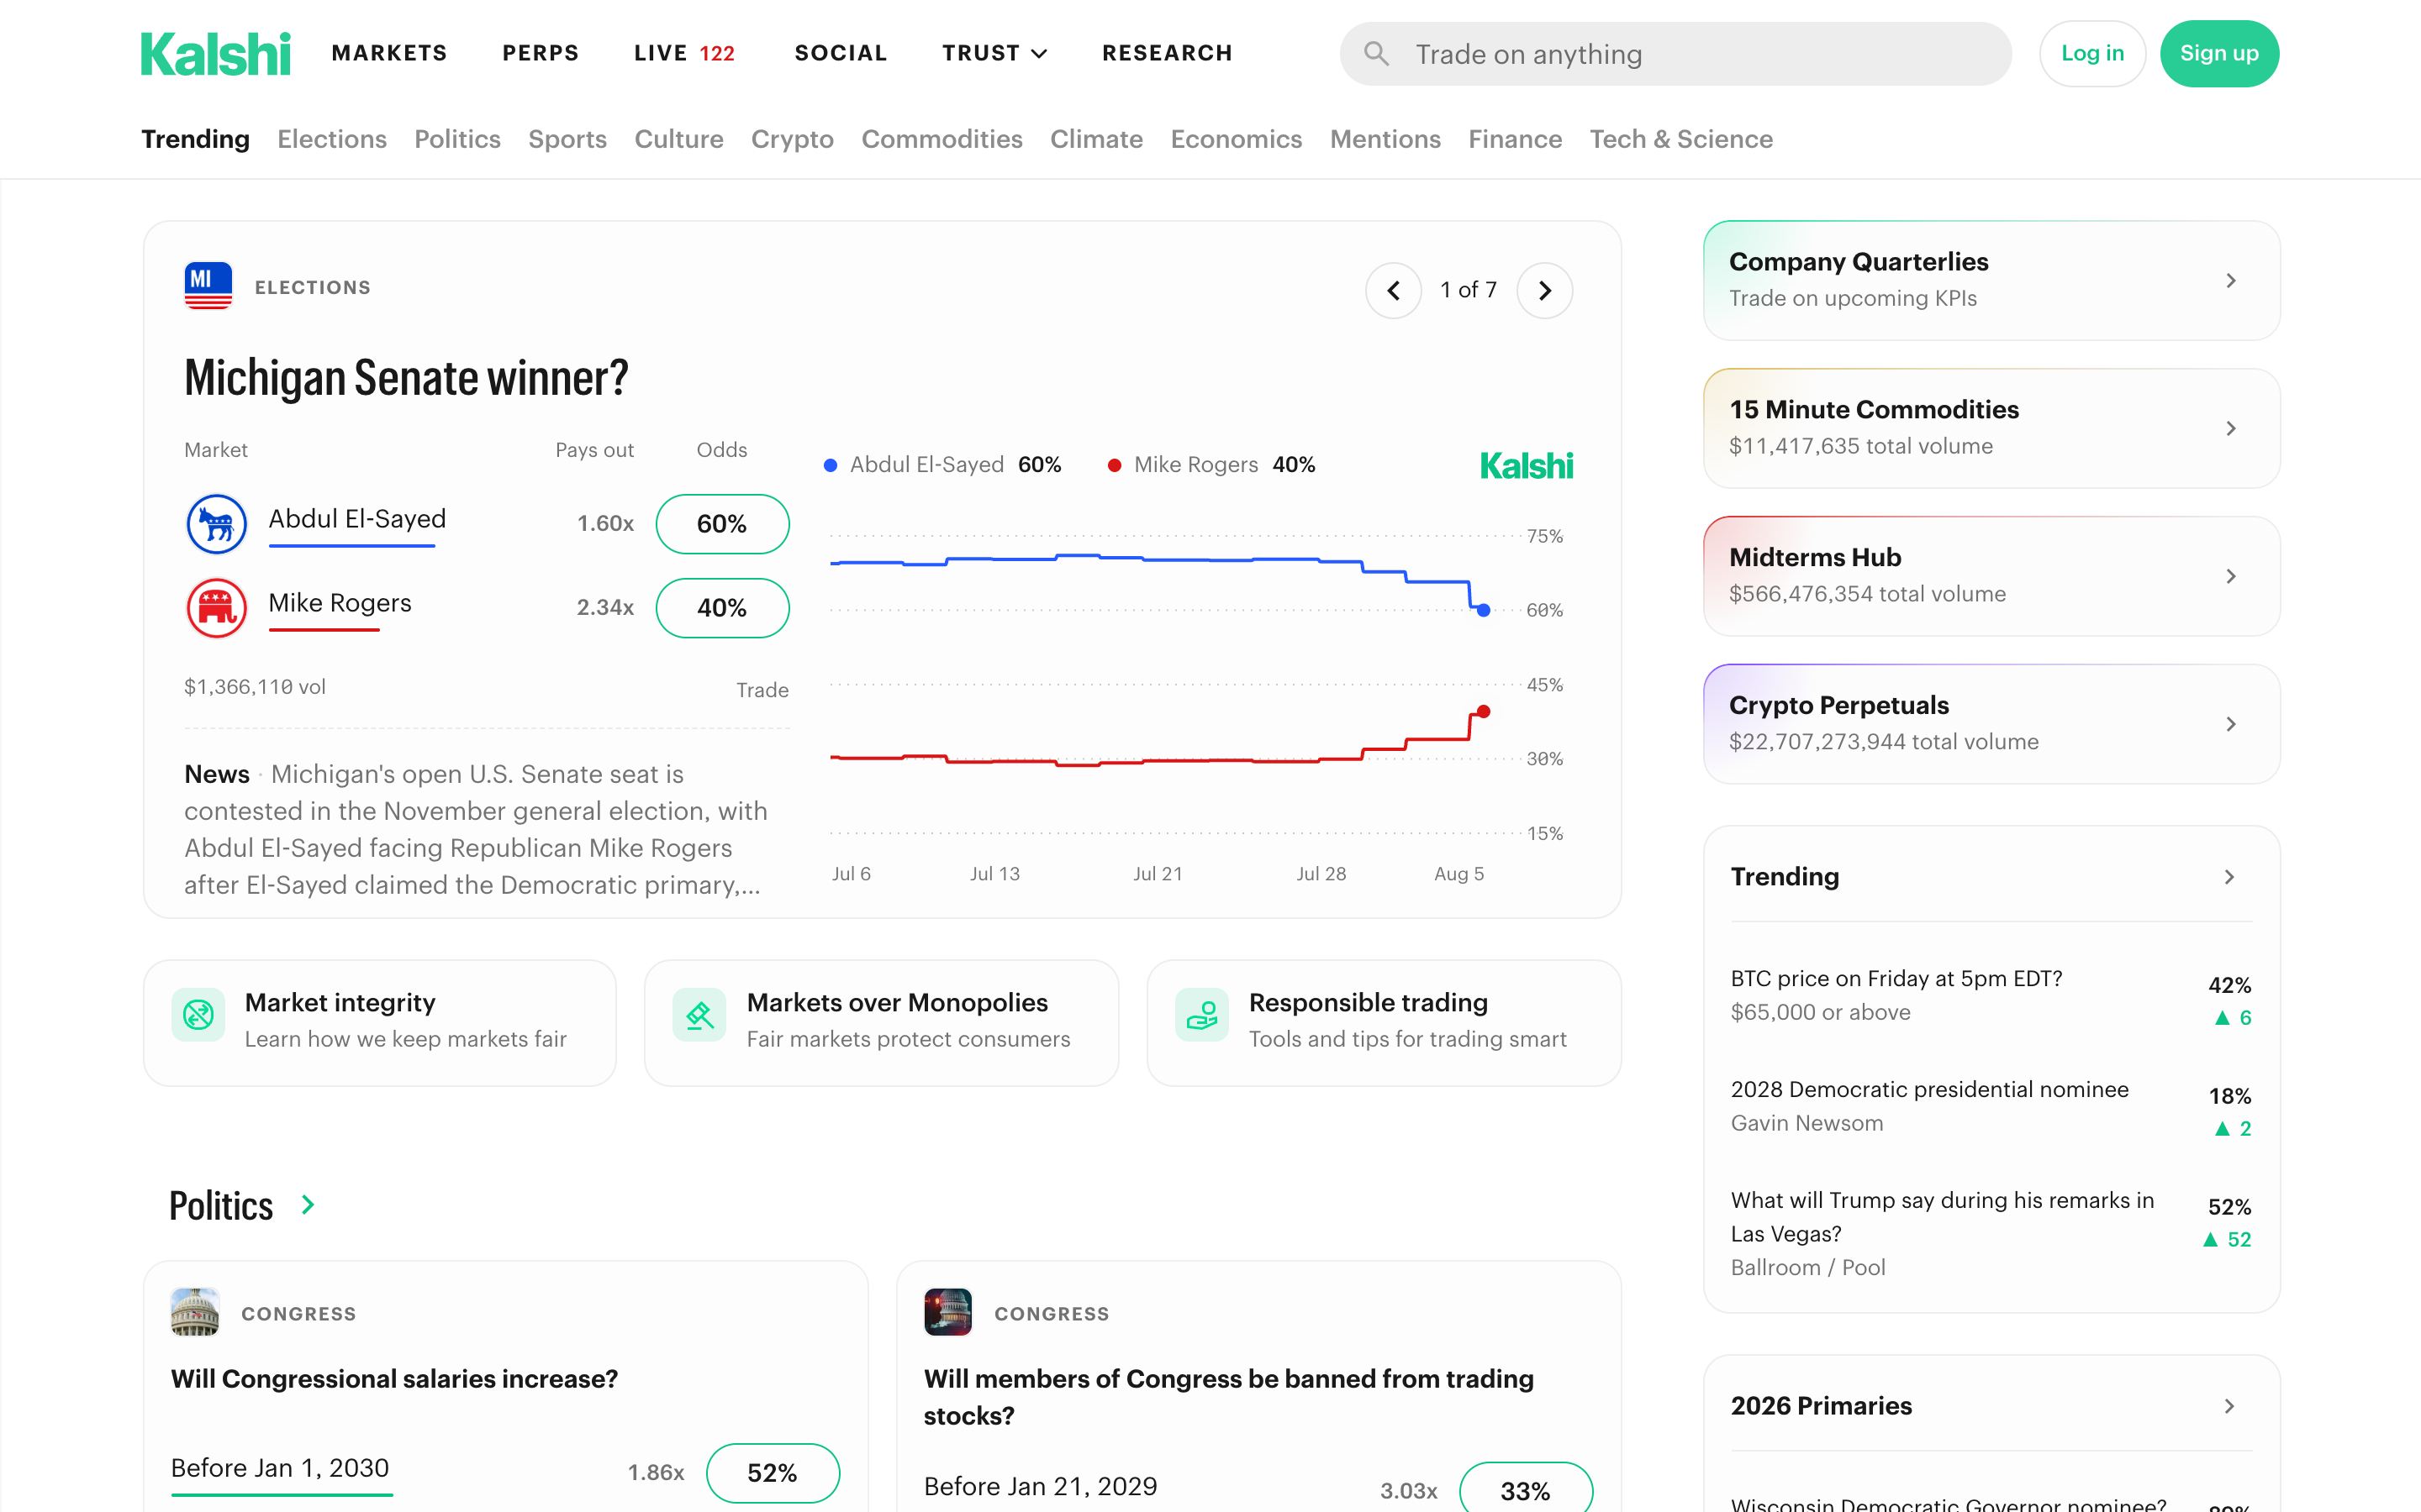2421x1512 pixels.
Task: Click the Kalshi watermark logo above the chart
Action: [x=1527, y=465]
